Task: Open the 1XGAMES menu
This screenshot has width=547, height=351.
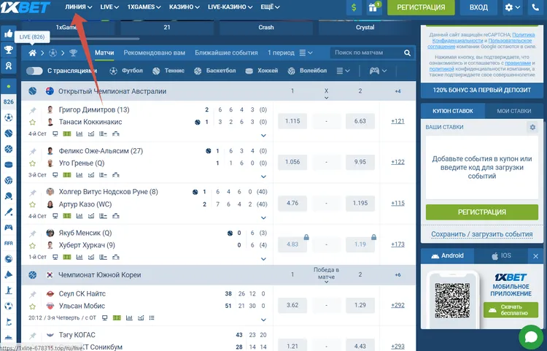Action: point(144,7)
